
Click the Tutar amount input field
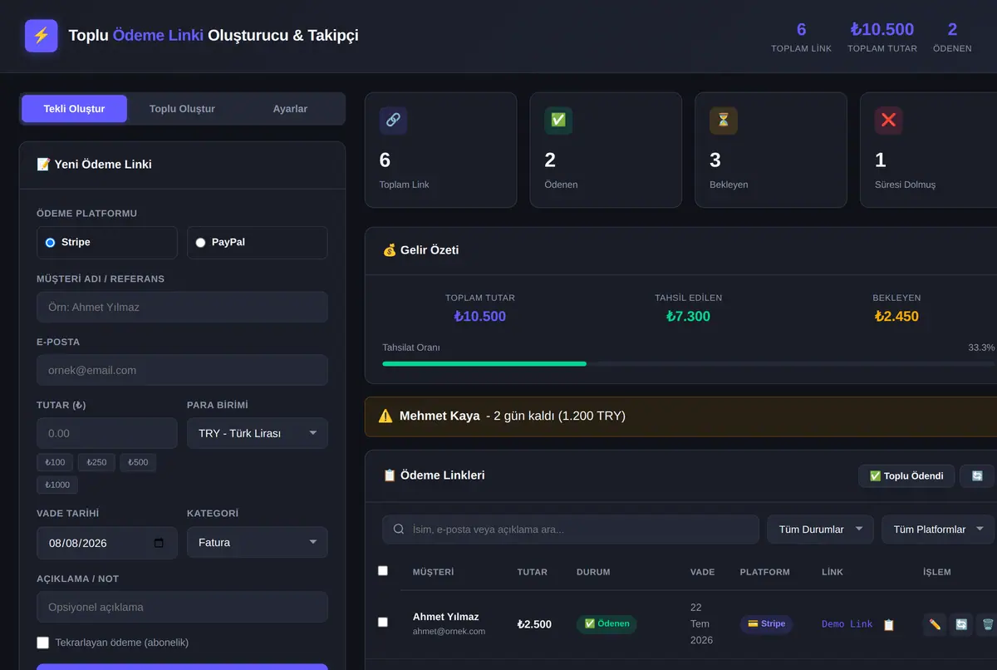(107, 433)
